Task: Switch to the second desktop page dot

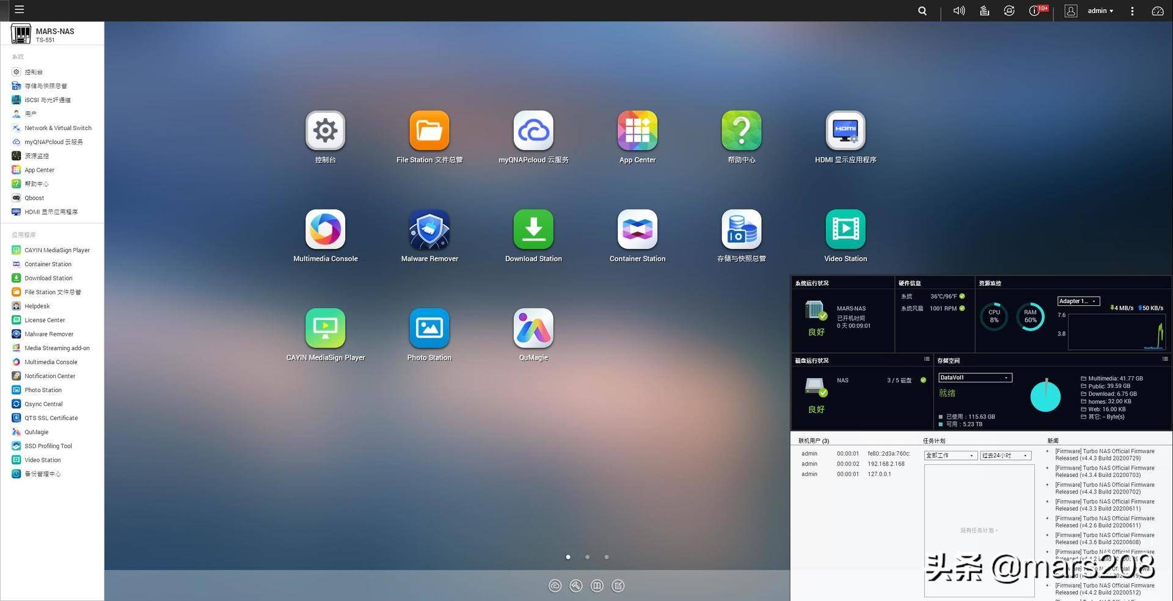Action: click(587, 557)
